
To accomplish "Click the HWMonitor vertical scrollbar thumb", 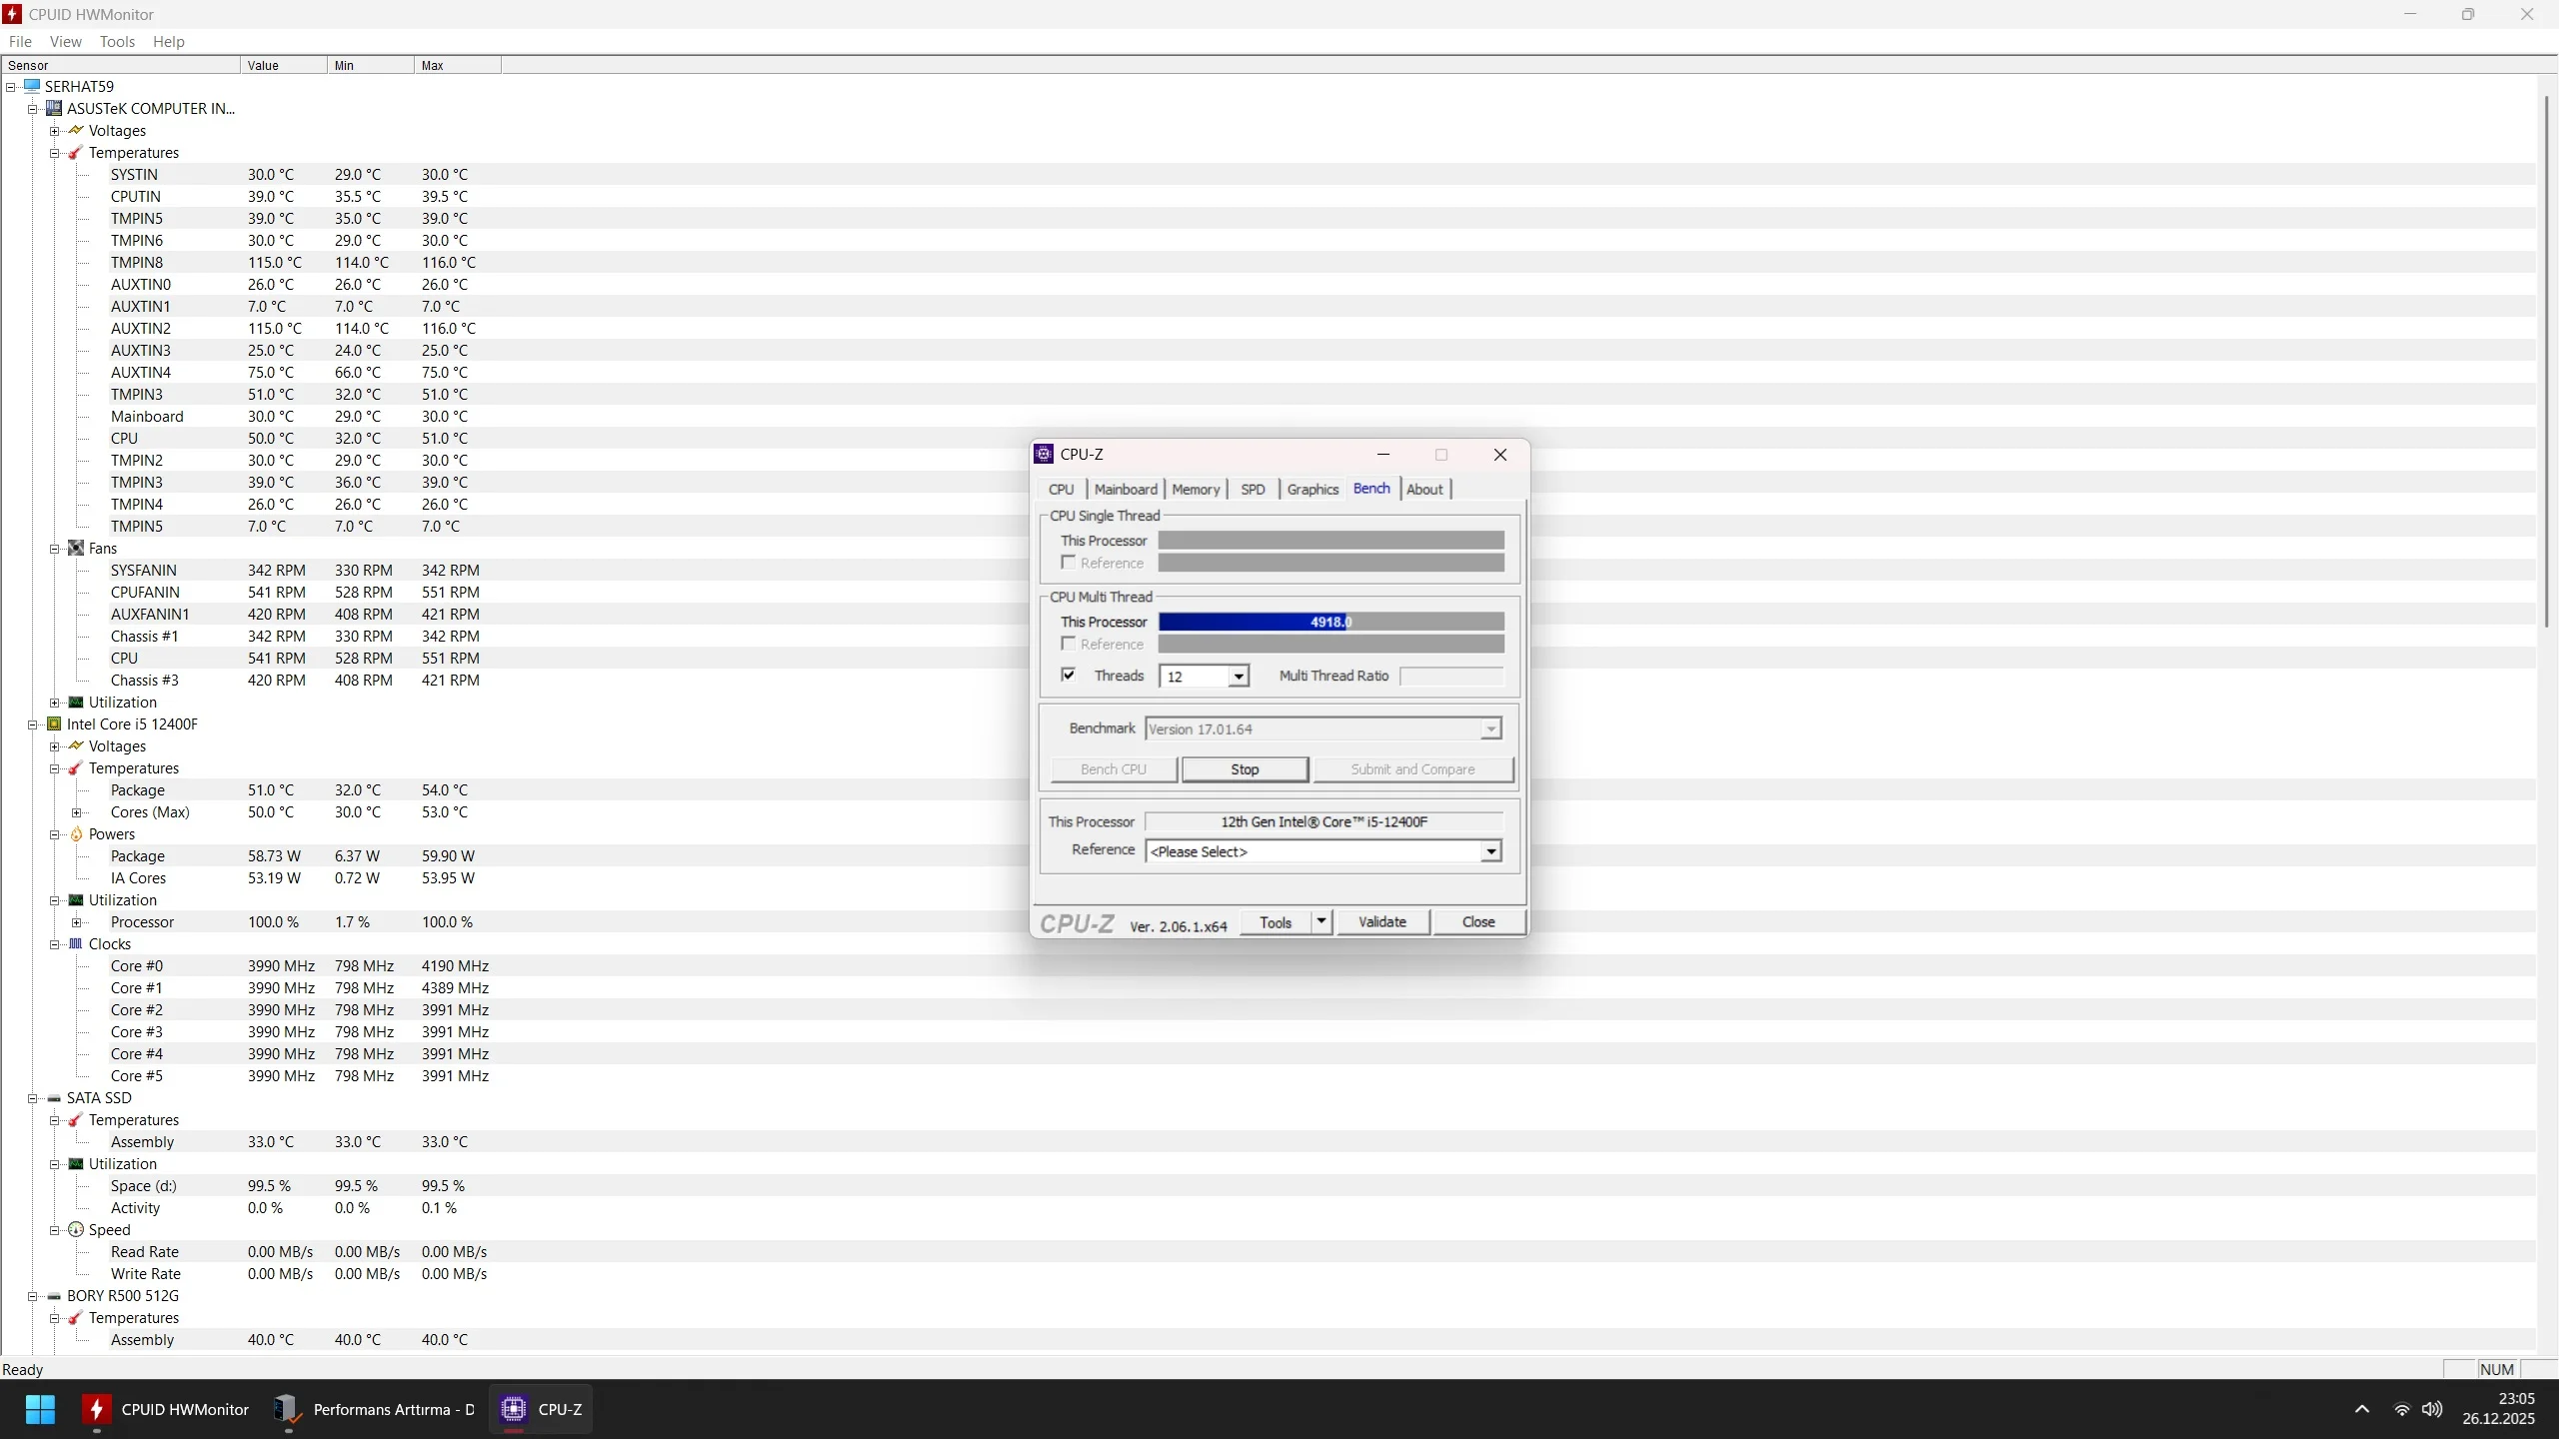I will coord(2547,360).
